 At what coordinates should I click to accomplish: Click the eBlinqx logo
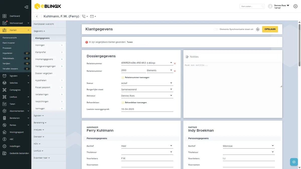[x=48, y=6]
